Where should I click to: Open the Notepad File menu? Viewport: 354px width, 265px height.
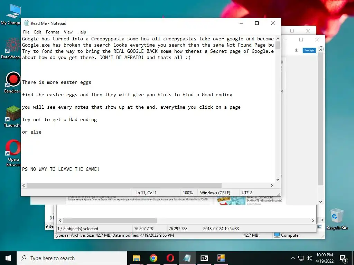coord(26,32)
